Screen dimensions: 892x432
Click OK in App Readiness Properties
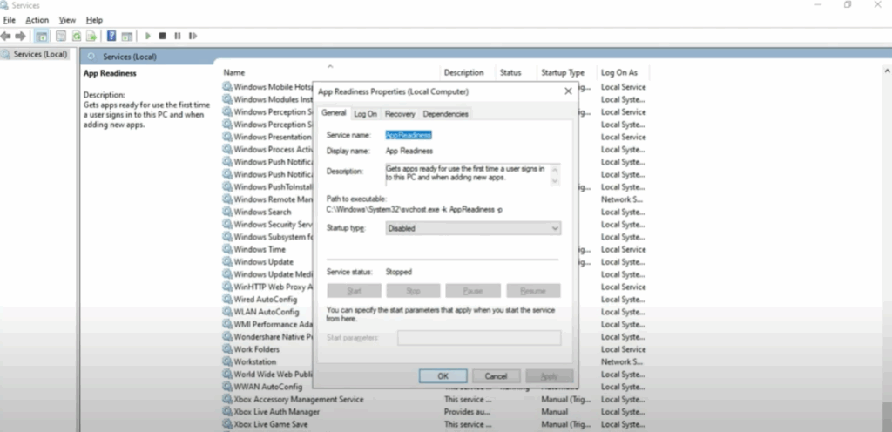(443, 376)
